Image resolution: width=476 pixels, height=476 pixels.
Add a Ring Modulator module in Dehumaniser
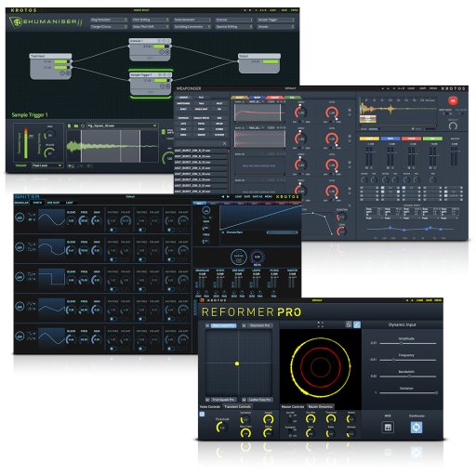pyautogui.click(x=109, y=20)
